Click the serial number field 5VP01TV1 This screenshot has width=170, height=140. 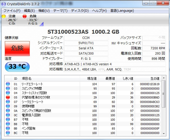pos(86,43)
